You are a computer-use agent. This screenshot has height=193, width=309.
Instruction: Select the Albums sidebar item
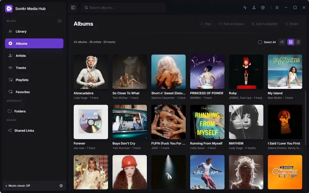(x=34, y=43)
